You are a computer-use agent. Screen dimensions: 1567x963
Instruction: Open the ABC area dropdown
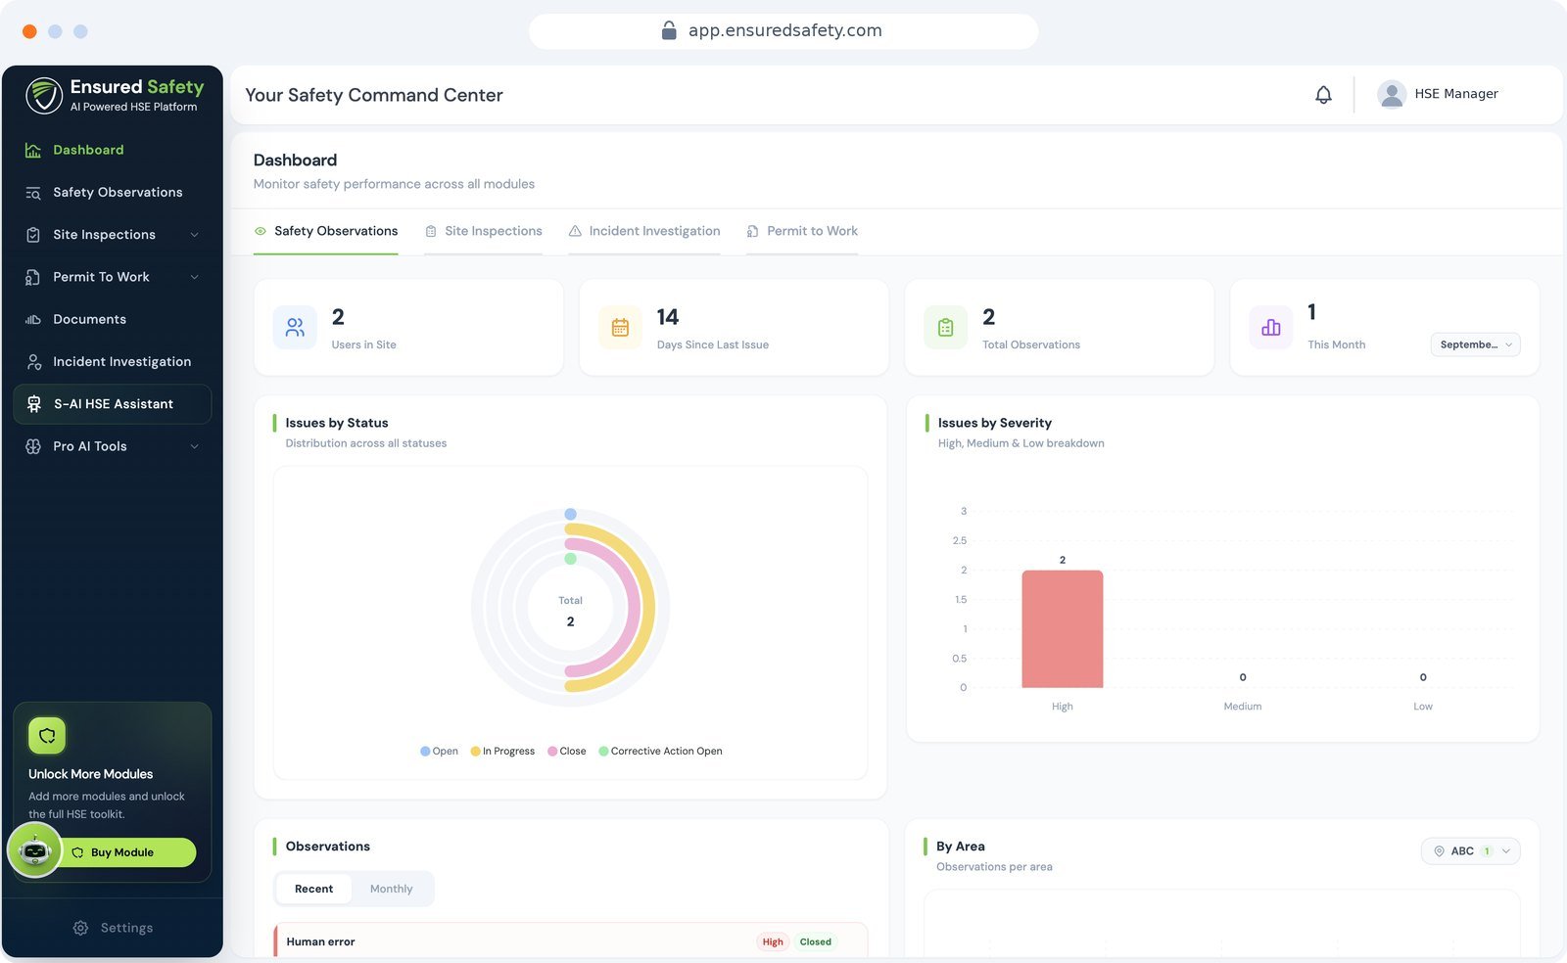[1470, 851]
